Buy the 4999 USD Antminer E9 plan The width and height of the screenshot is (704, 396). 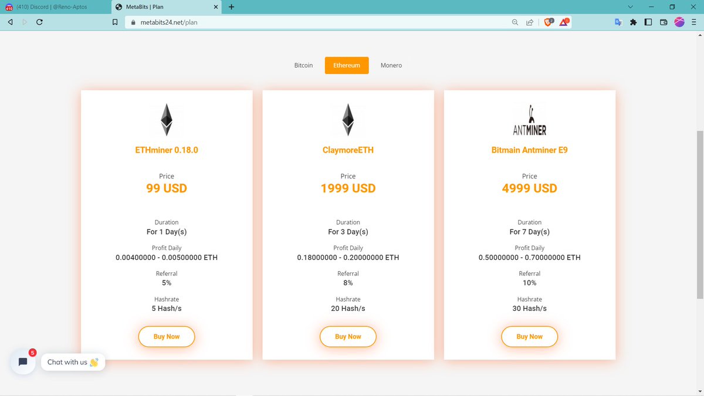529,336
